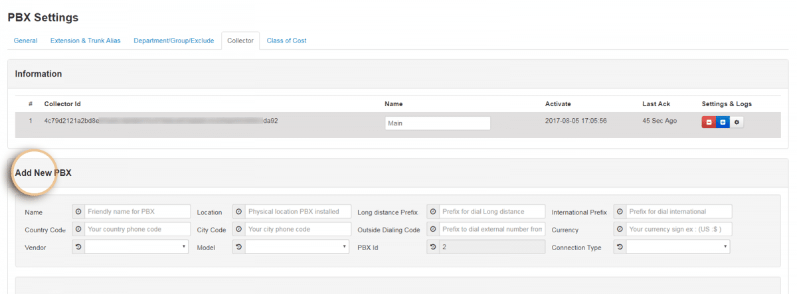Viewport: 797px width, 294px height.
Task: Click the history icon beside PBX Id
Action: pyautogui.click(x=433, y=247)
